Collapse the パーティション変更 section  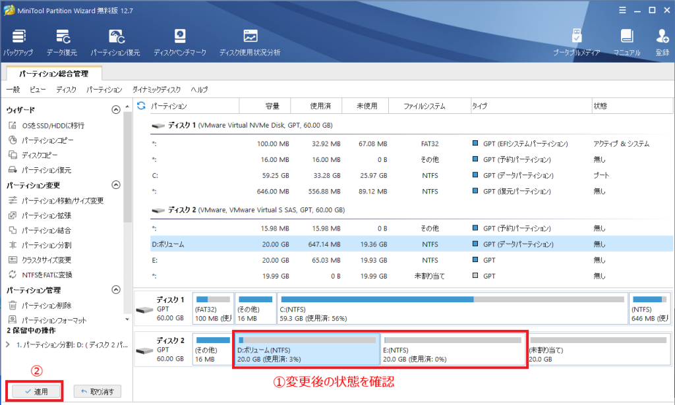[116, 185]
